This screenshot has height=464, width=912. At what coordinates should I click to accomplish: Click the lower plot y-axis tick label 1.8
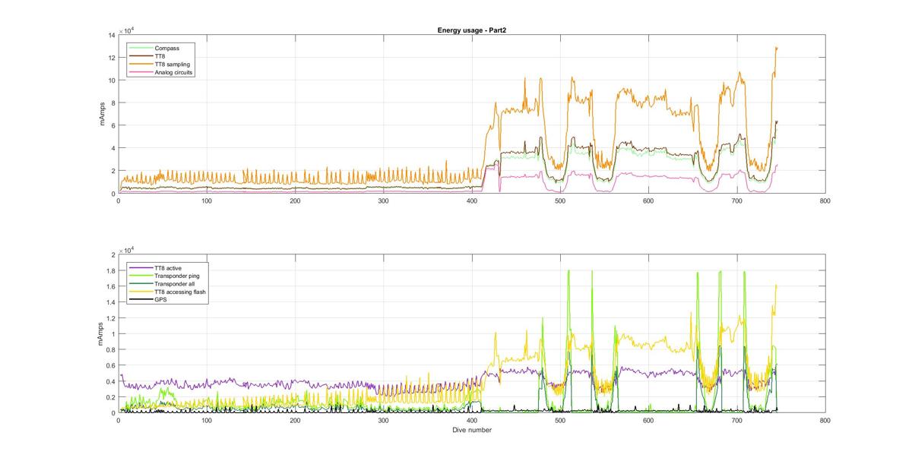[110, 270]
